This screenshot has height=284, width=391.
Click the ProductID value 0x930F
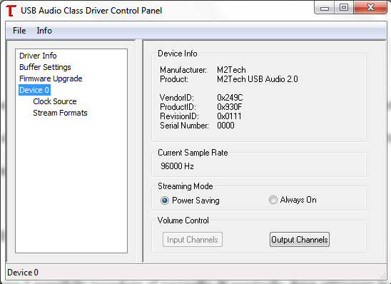pyautogui.click(x=230, y=107)
